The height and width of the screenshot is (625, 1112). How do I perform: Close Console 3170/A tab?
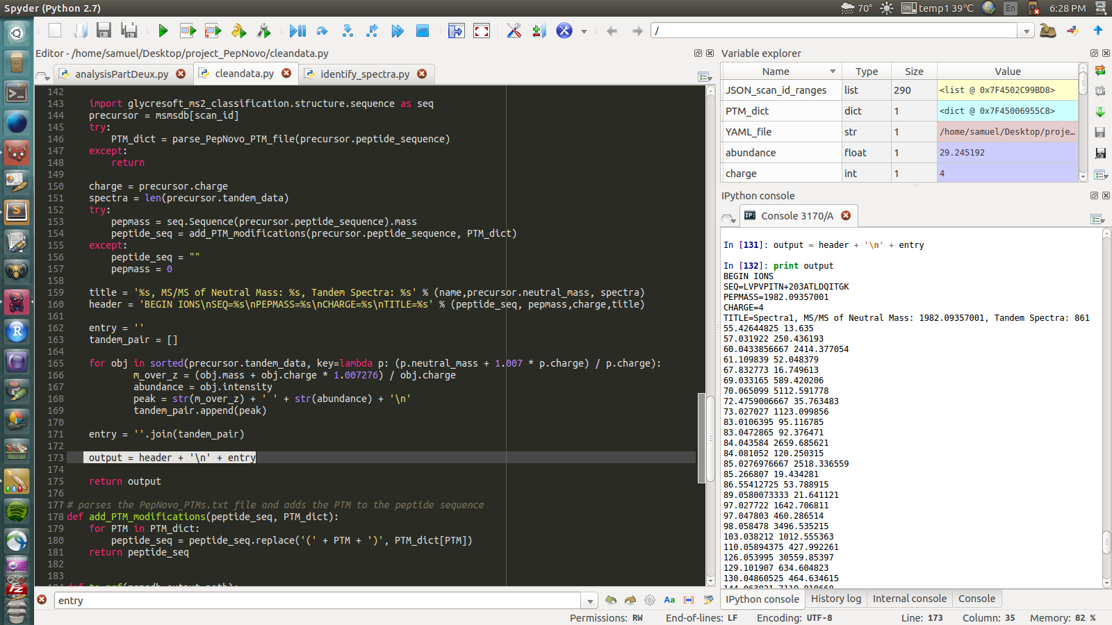click(x=846, y=215)
